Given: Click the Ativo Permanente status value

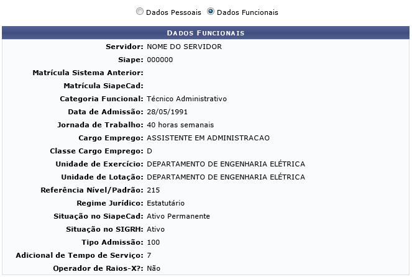Looking at the screenshot, I should (x=178, y=216).
